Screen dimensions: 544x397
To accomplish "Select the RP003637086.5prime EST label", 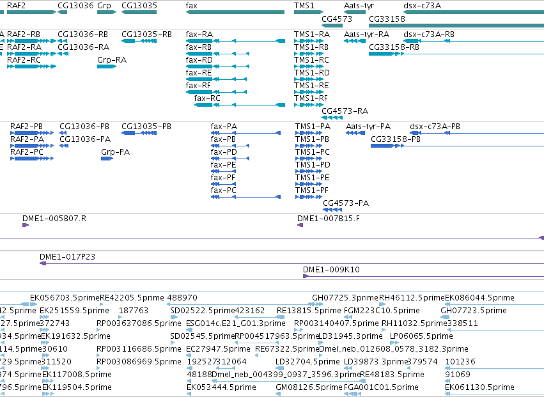I will (x=139, y=323).
